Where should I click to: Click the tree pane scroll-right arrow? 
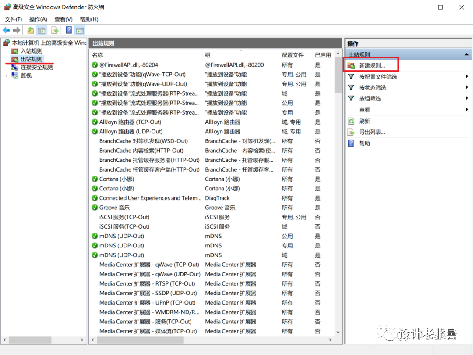pos(82,340)
